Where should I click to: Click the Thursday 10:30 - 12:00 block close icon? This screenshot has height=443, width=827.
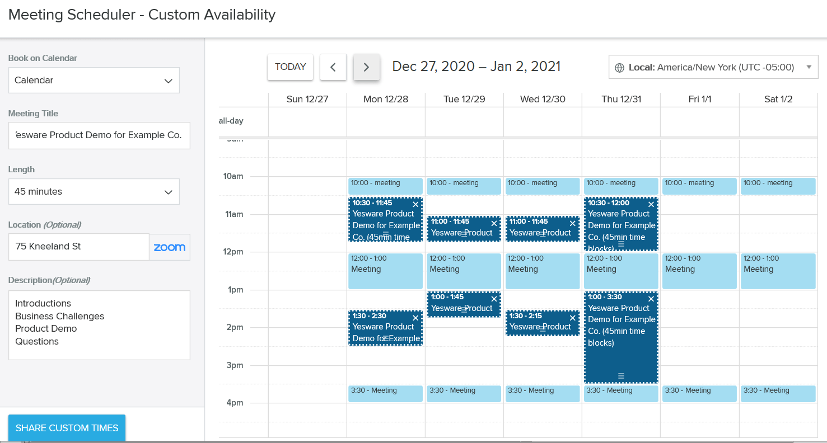point(651,204)
